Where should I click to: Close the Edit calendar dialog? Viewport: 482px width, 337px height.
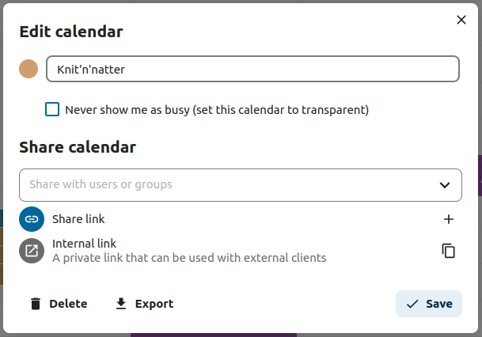tap(461, 20)
